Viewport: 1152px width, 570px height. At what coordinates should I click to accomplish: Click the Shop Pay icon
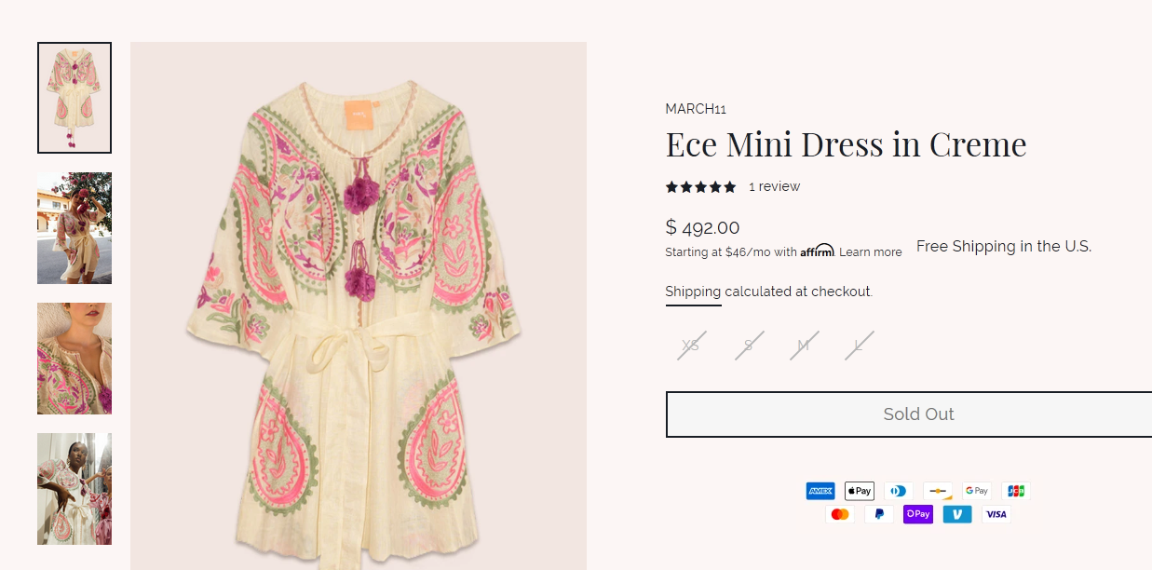pyautogui.click(x=918, y=514)
